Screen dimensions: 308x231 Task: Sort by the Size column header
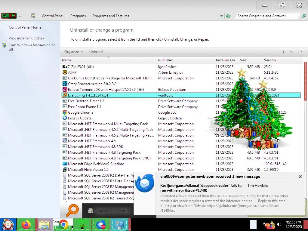(x=250, y=60)
